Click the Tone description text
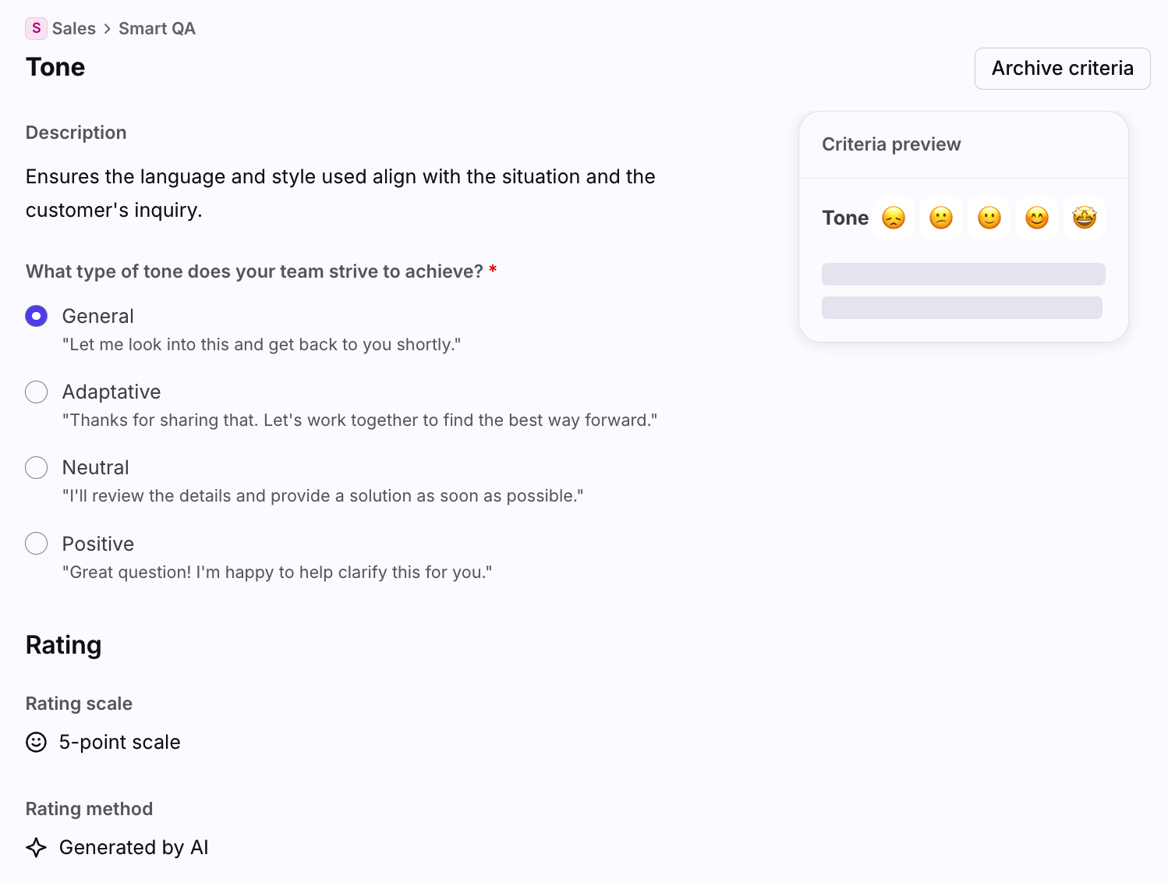Image resolution: width=1168 pixels, height=883 pixels. click(340, 193)
